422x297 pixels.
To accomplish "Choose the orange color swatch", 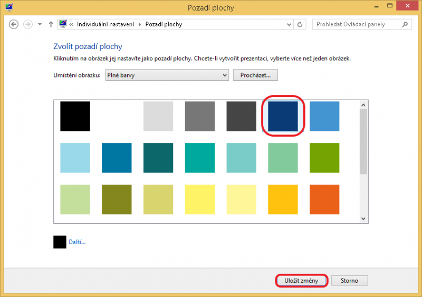I will pyautogui.click(x=324, y=199).
